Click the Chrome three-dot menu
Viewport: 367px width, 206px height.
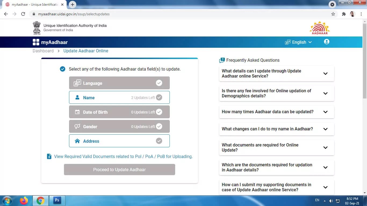pos(361,14)
